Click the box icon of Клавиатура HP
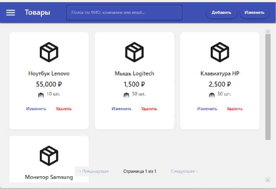This screenshot has height=189, width=276. (x=220, y=52)
